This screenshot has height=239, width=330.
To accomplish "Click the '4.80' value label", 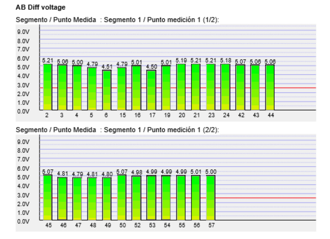I will tap(107, 174).
